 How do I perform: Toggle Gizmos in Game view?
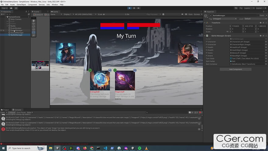[197, 14]
